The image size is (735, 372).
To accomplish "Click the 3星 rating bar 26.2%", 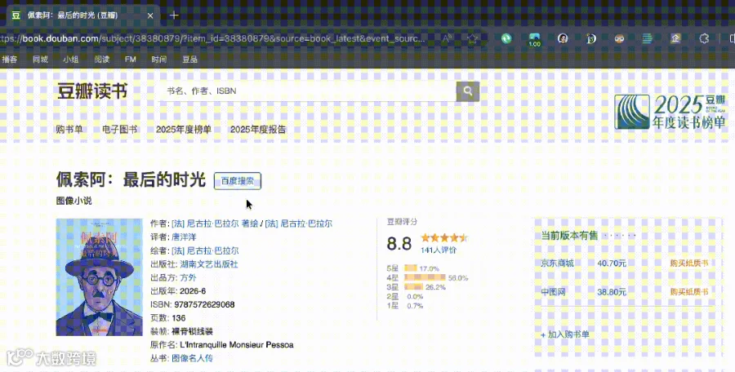I will coord(413,286).
